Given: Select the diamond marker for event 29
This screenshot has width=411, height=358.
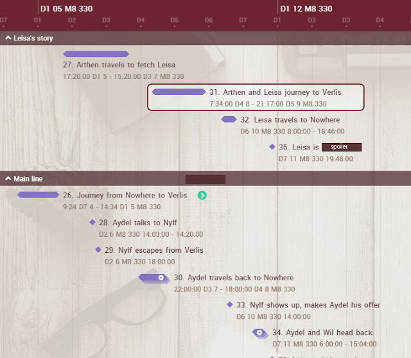Looking at the screenshot, I should (98, 250).
